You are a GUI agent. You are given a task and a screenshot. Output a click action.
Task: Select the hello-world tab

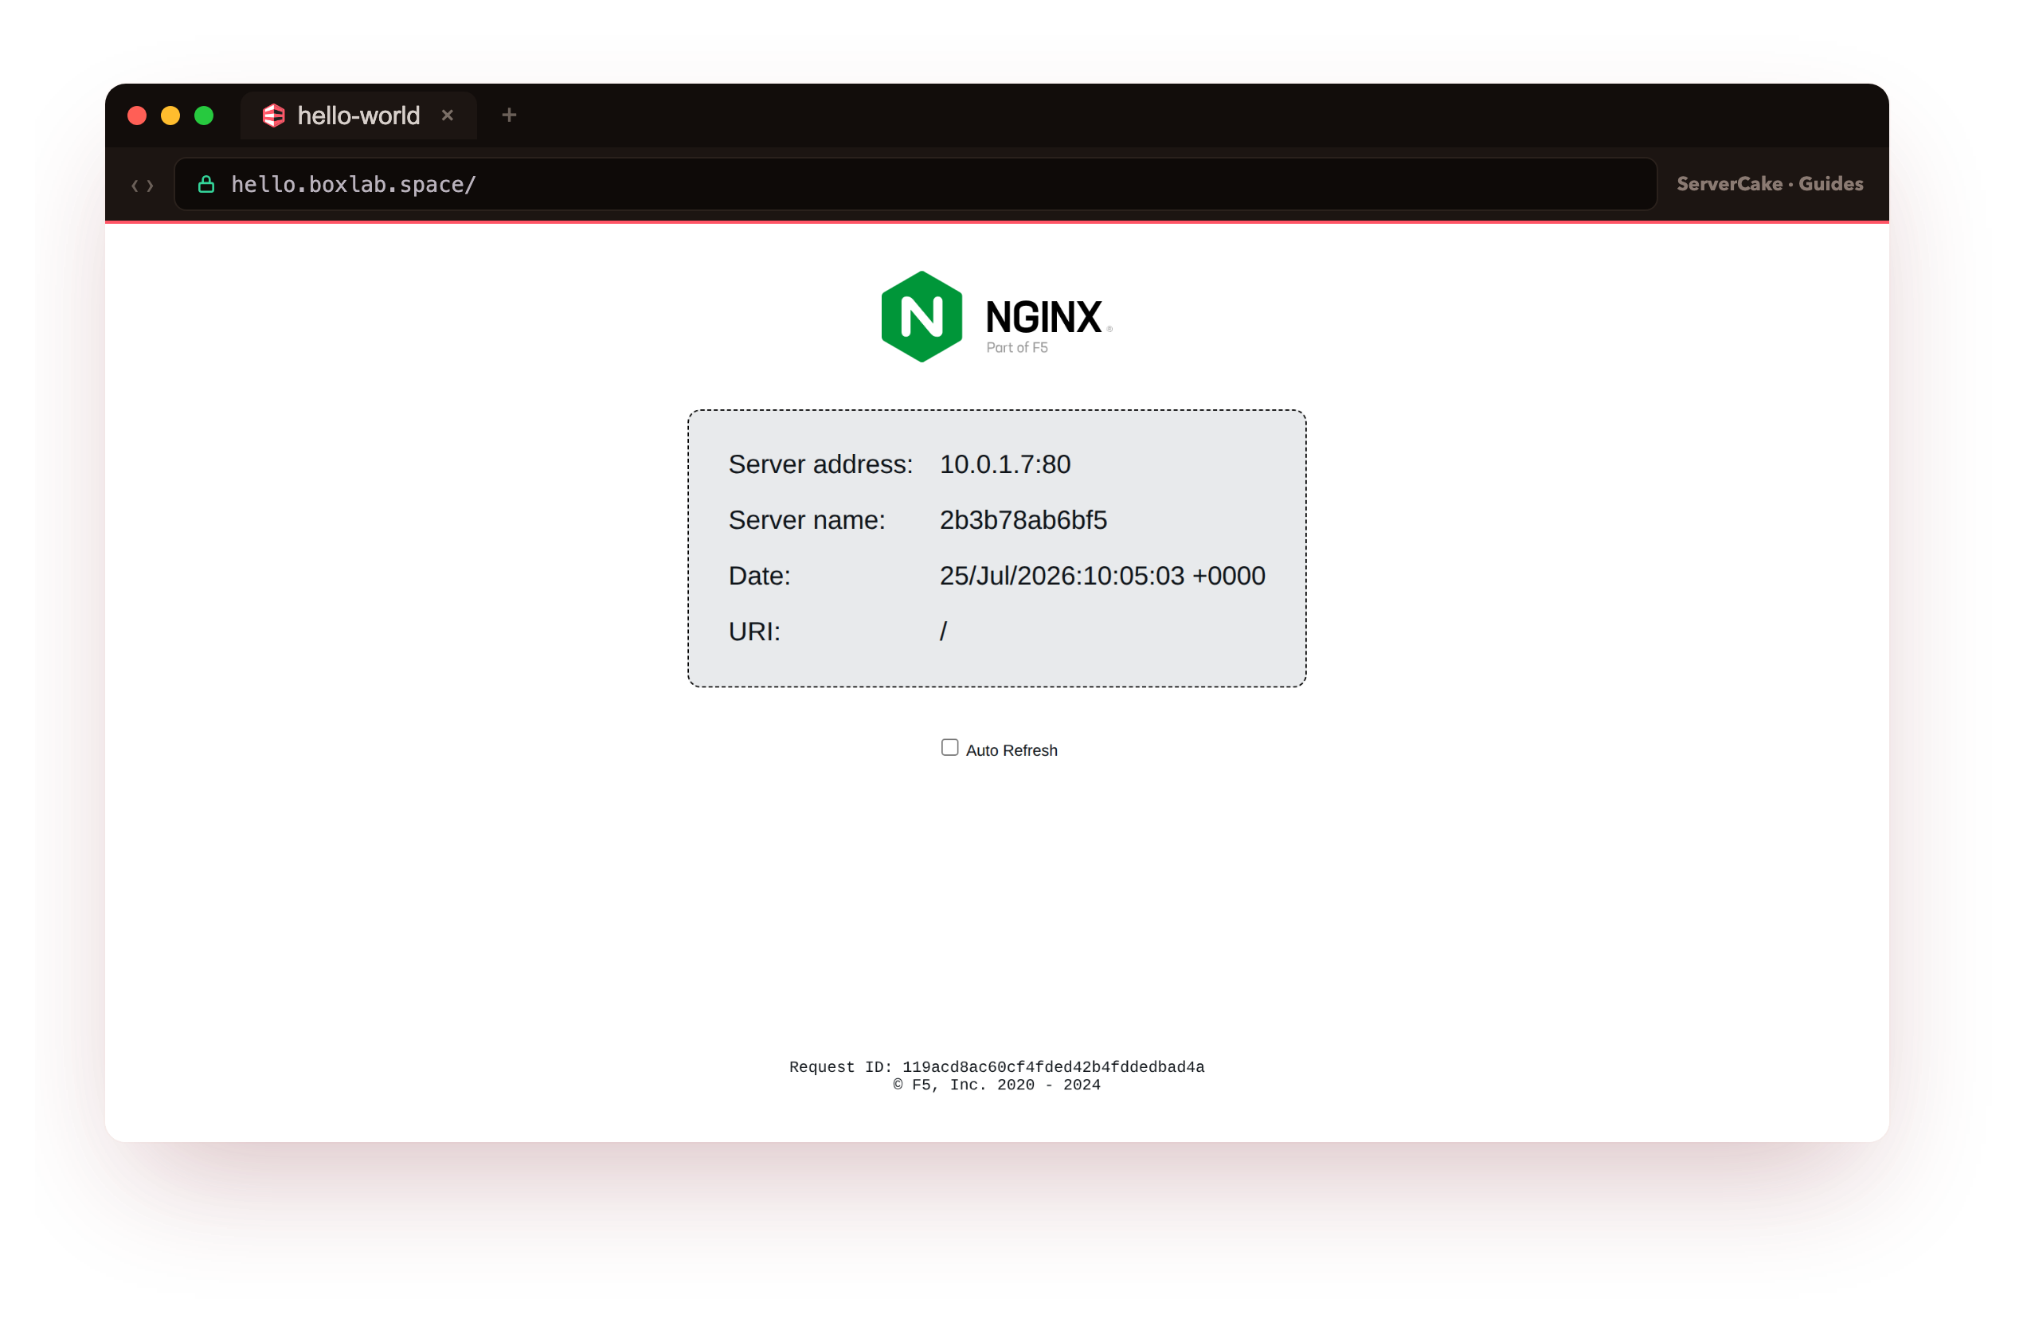358,115
